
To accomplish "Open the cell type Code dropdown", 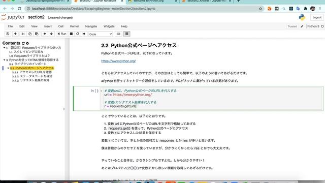I will tap(101, 34).
